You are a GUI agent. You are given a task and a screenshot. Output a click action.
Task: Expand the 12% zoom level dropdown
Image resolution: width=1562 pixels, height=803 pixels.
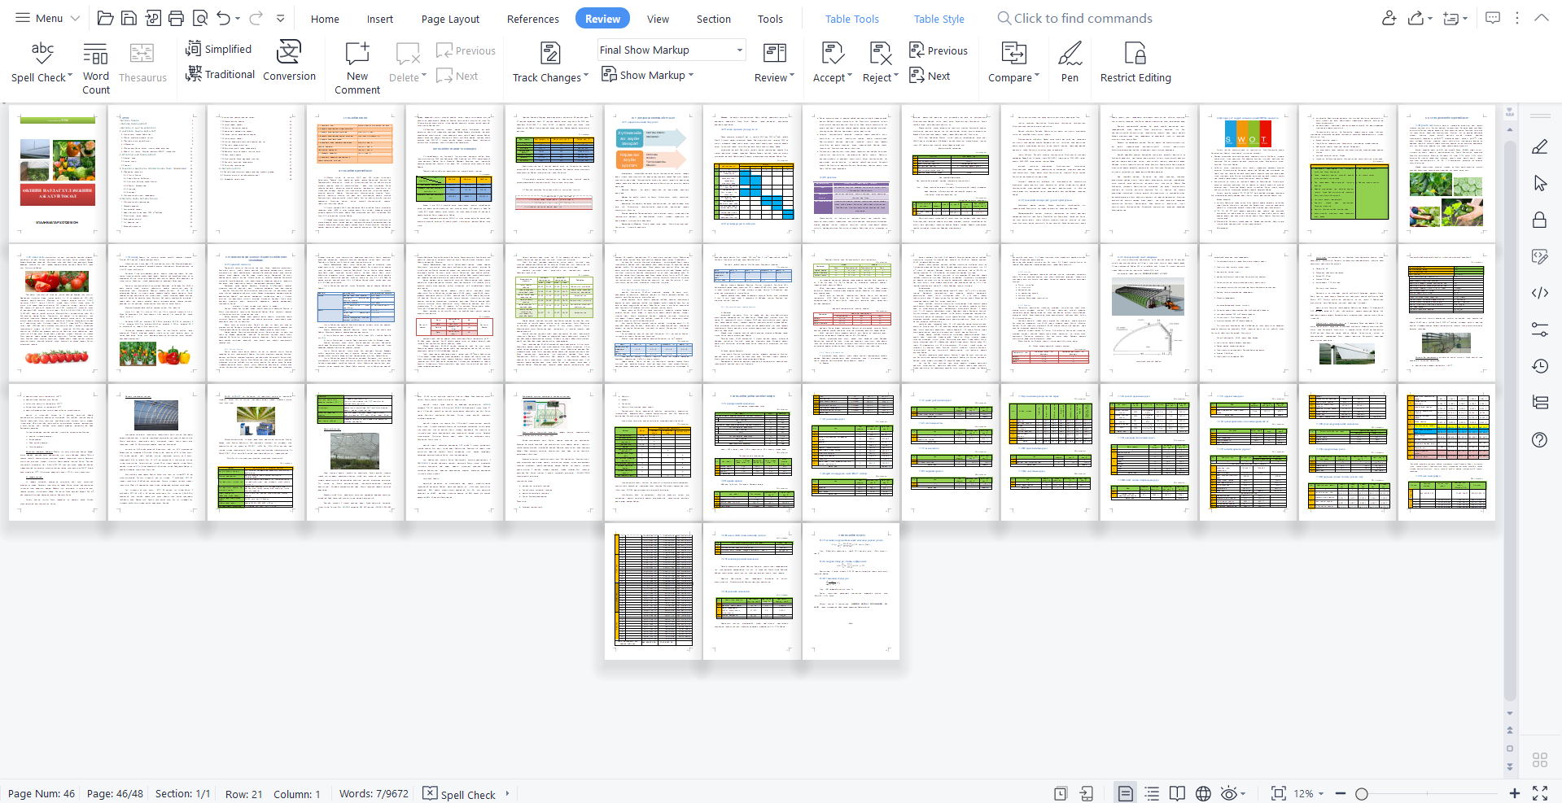(1321, 793)
